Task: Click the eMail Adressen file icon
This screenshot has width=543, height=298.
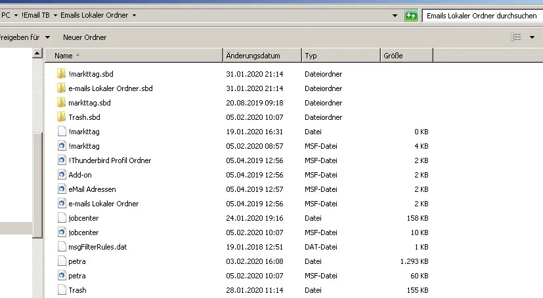Action: pyautogui.click(x=62, y=189)
